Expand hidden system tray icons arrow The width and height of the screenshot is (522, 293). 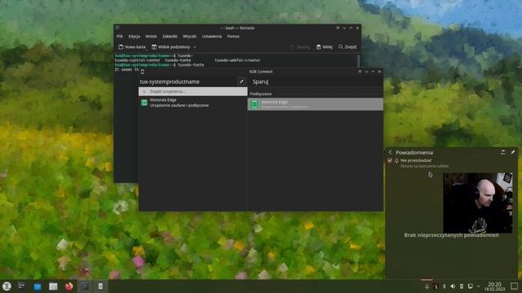pyautogui.click(x=479, y=286)
